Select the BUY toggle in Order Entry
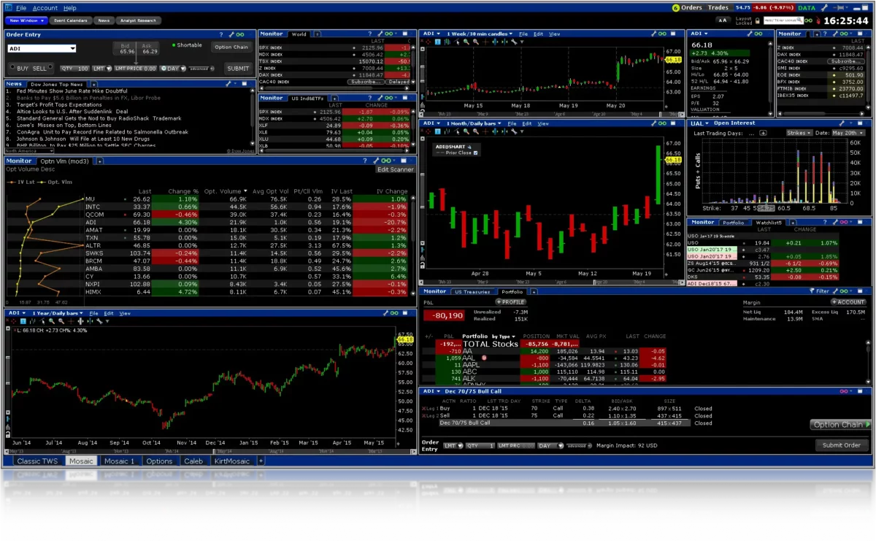876x546 pixels. click(x=23, y=69)
